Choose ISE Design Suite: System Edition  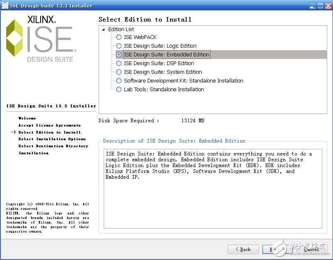click(119, 72)
